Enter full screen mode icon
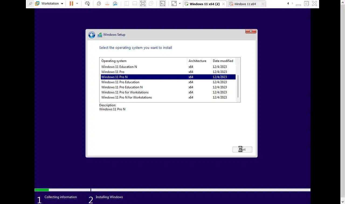Screen dimensions: 345x204 point(143,4)
